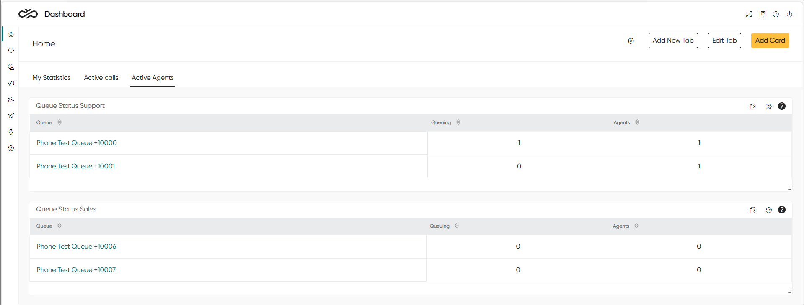The image size is (804, 305).
Task: Click Agents value for Queue +10000
Action: [x=699, y=143]
